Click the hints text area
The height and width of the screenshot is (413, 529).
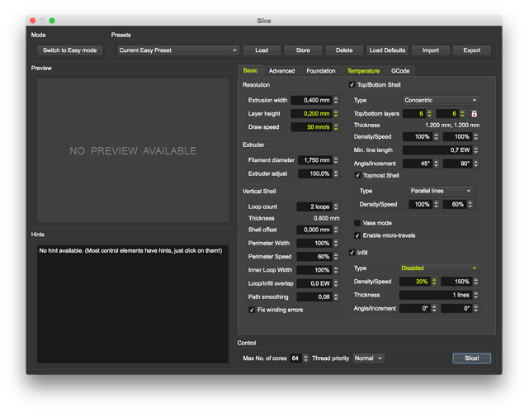pyautogui.click(x=133, y=304)
